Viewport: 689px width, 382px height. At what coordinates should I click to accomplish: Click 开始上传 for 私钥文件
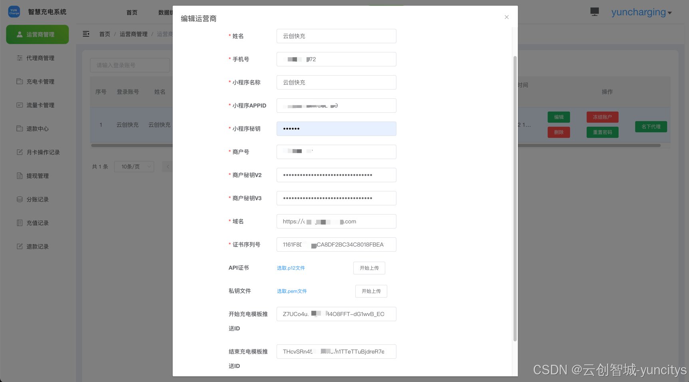tap(371, 291)
